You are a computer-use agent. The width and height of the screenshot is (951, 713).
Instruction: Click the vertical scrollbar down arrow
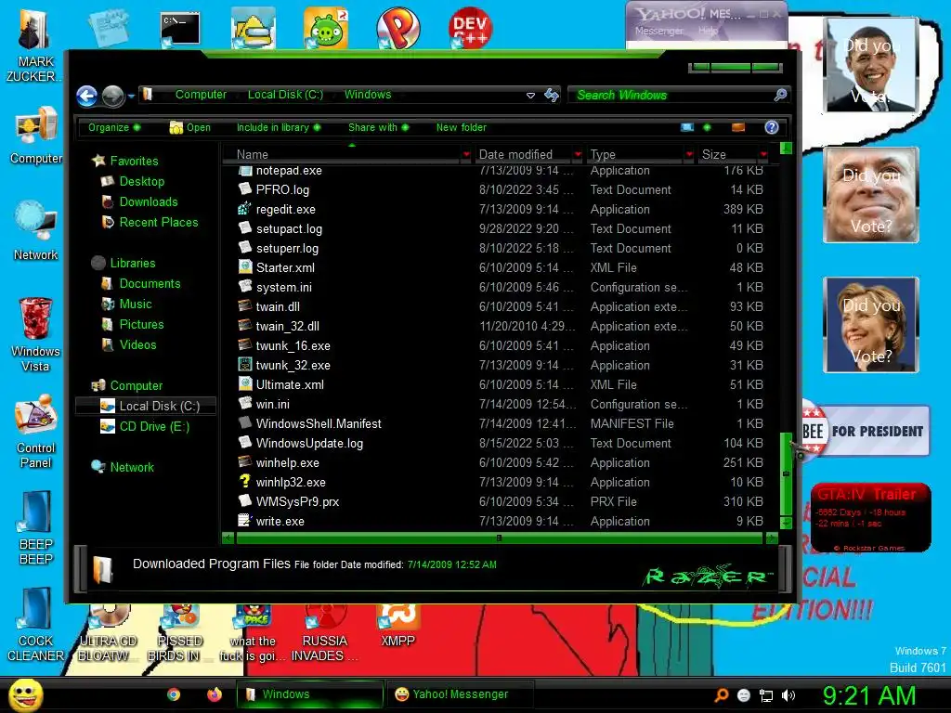click(x=786, y=523)
